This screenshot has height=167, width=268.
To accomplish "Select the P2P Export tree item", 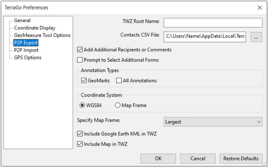I will 26,43.
